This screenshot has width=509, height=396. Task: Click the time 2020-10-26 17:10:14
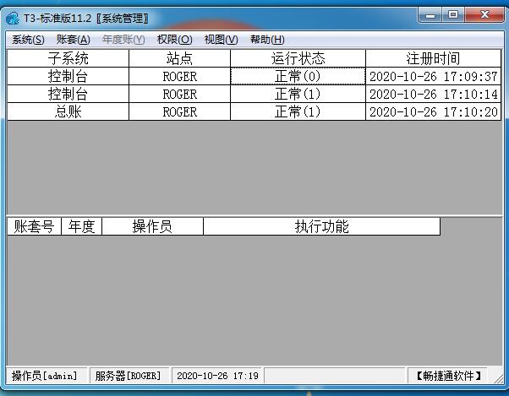[434, 95]
